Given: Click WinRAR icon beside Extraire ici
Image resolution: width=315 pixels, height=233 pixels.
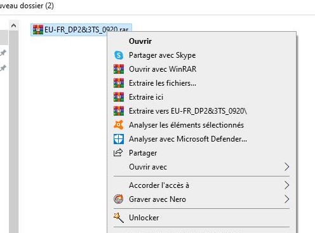Looking at the screenshot, I should [119, 97].
